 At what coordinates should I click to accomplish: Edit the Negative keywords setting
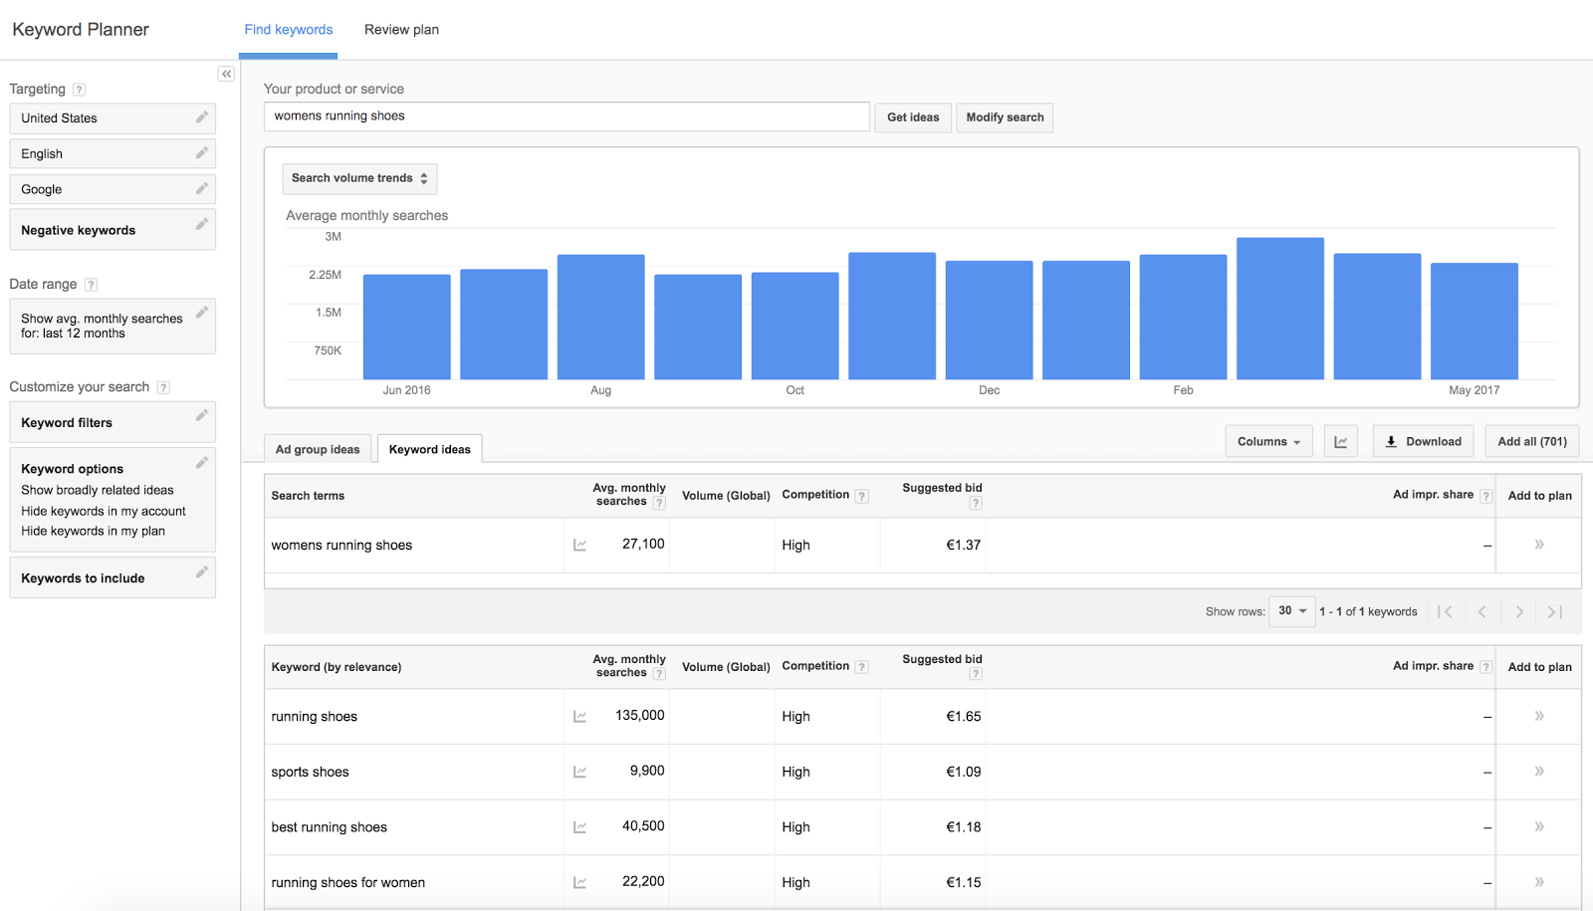201,225
